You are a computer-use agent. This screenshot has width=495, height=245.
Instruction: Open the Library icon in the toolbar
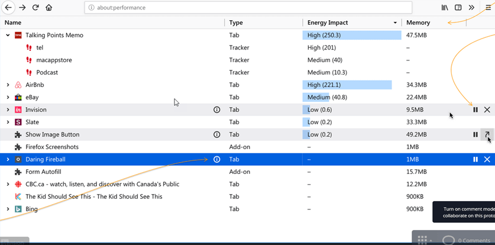[x=445, y=8]
